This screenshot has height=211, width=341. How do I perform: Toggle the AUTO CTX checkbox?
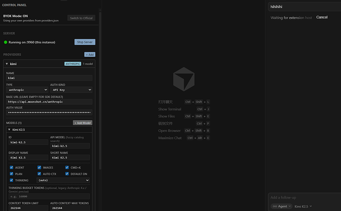(x=39, y=174)
